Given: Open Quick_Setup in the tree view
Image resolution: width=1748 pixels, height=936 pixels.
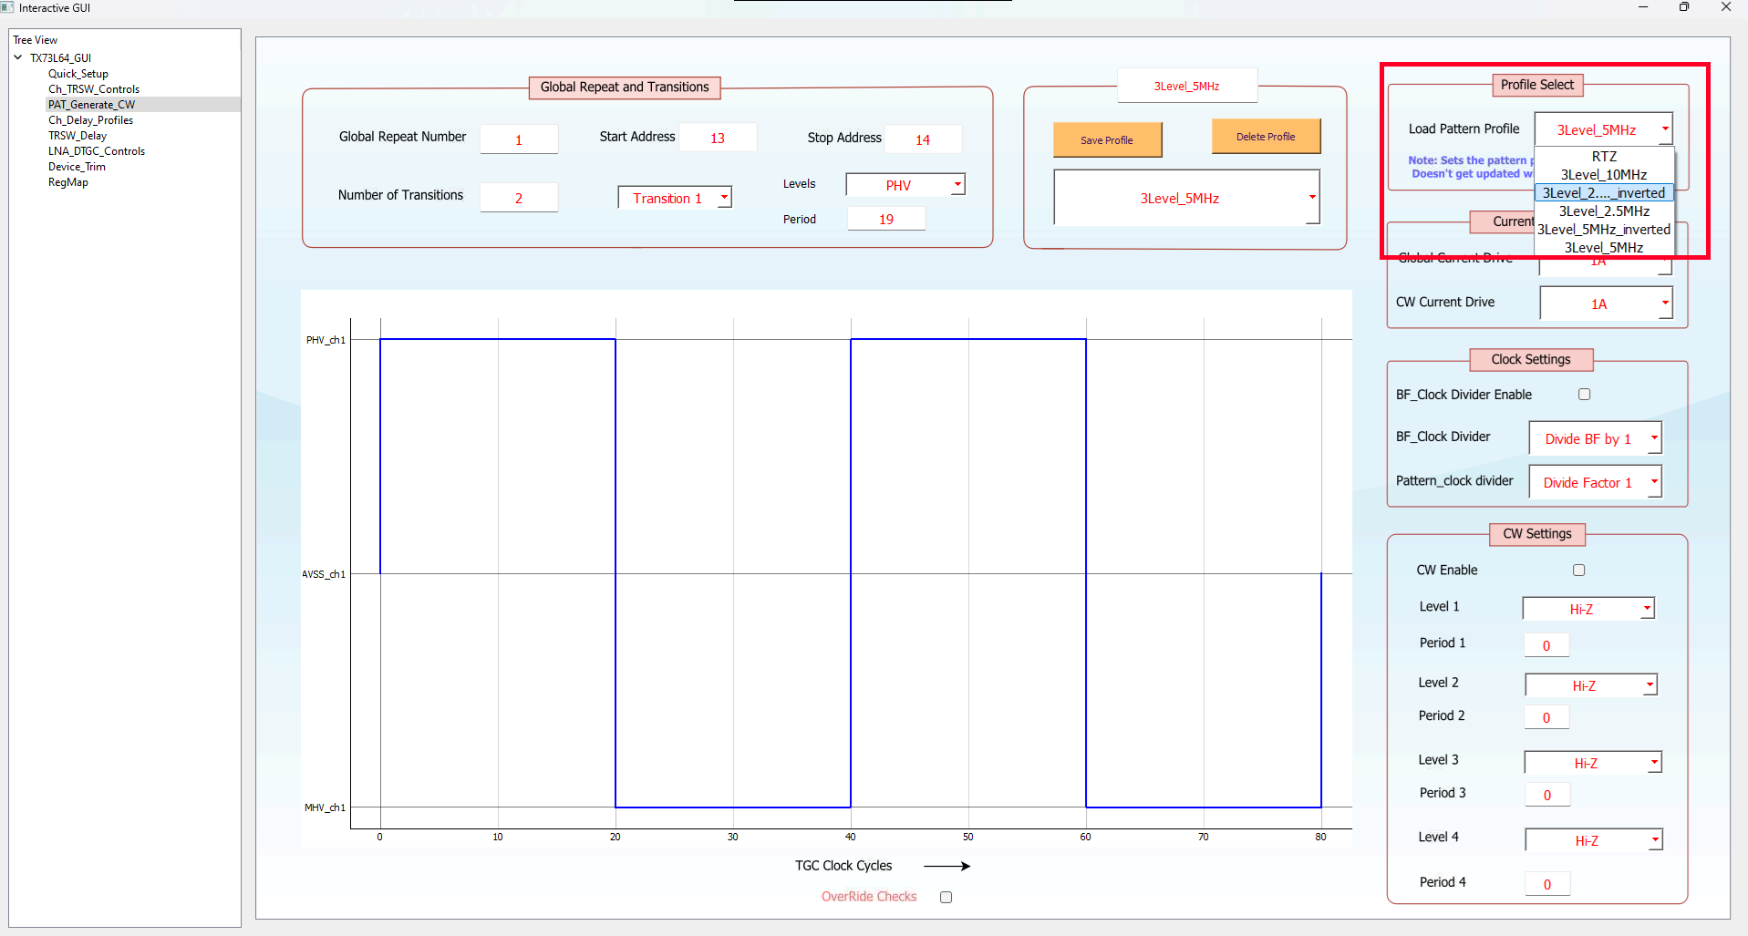Looking at the screenshot, I should pos(78,74).
